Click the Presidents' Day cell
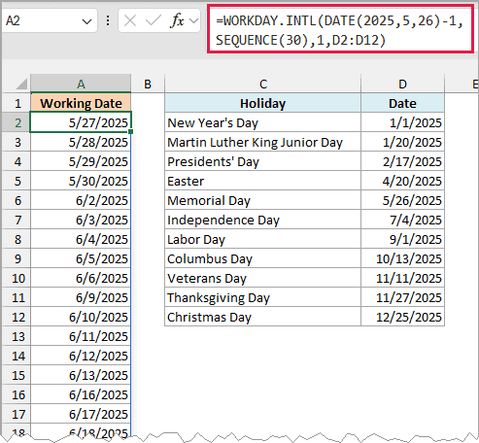Screen dimensions: 479x443 pos(262,161)
